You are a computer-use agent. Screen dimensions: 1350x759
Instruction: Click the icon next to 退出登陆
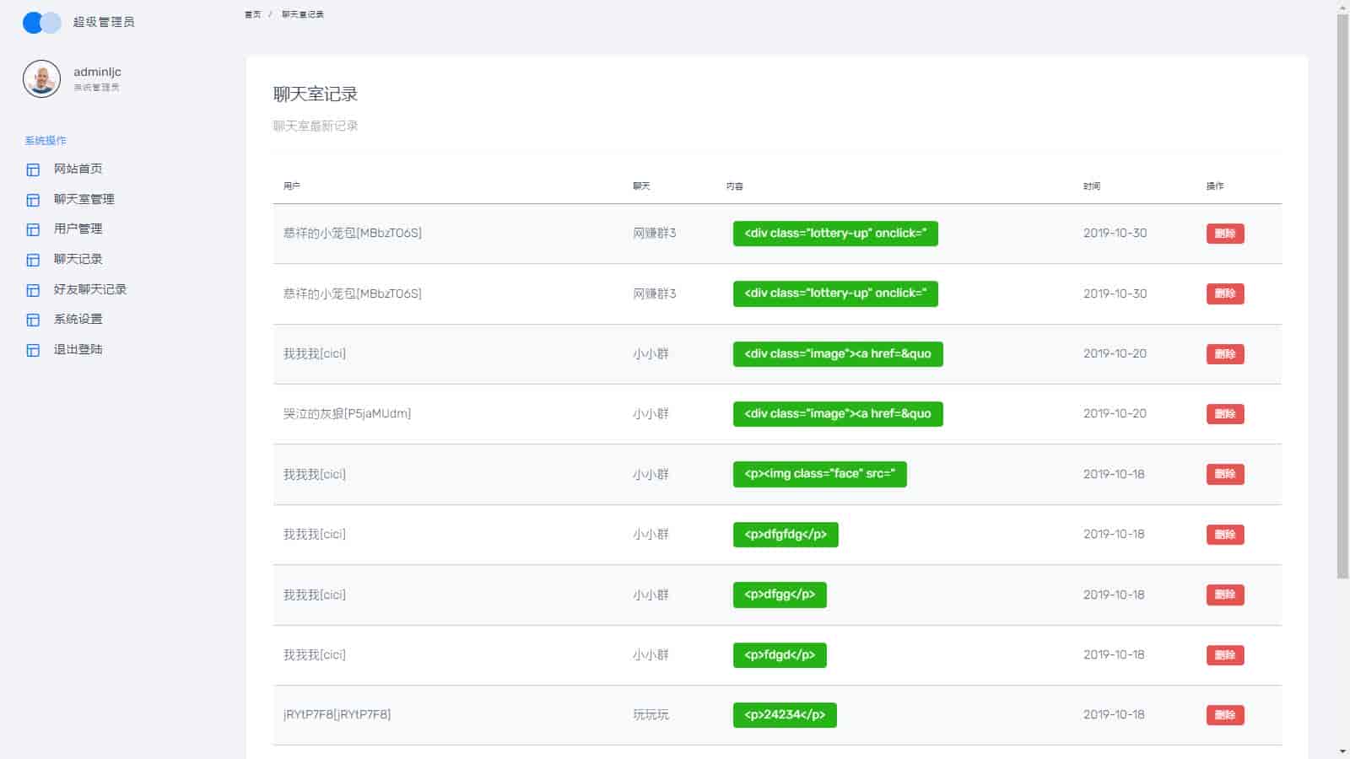pos(33,350)
